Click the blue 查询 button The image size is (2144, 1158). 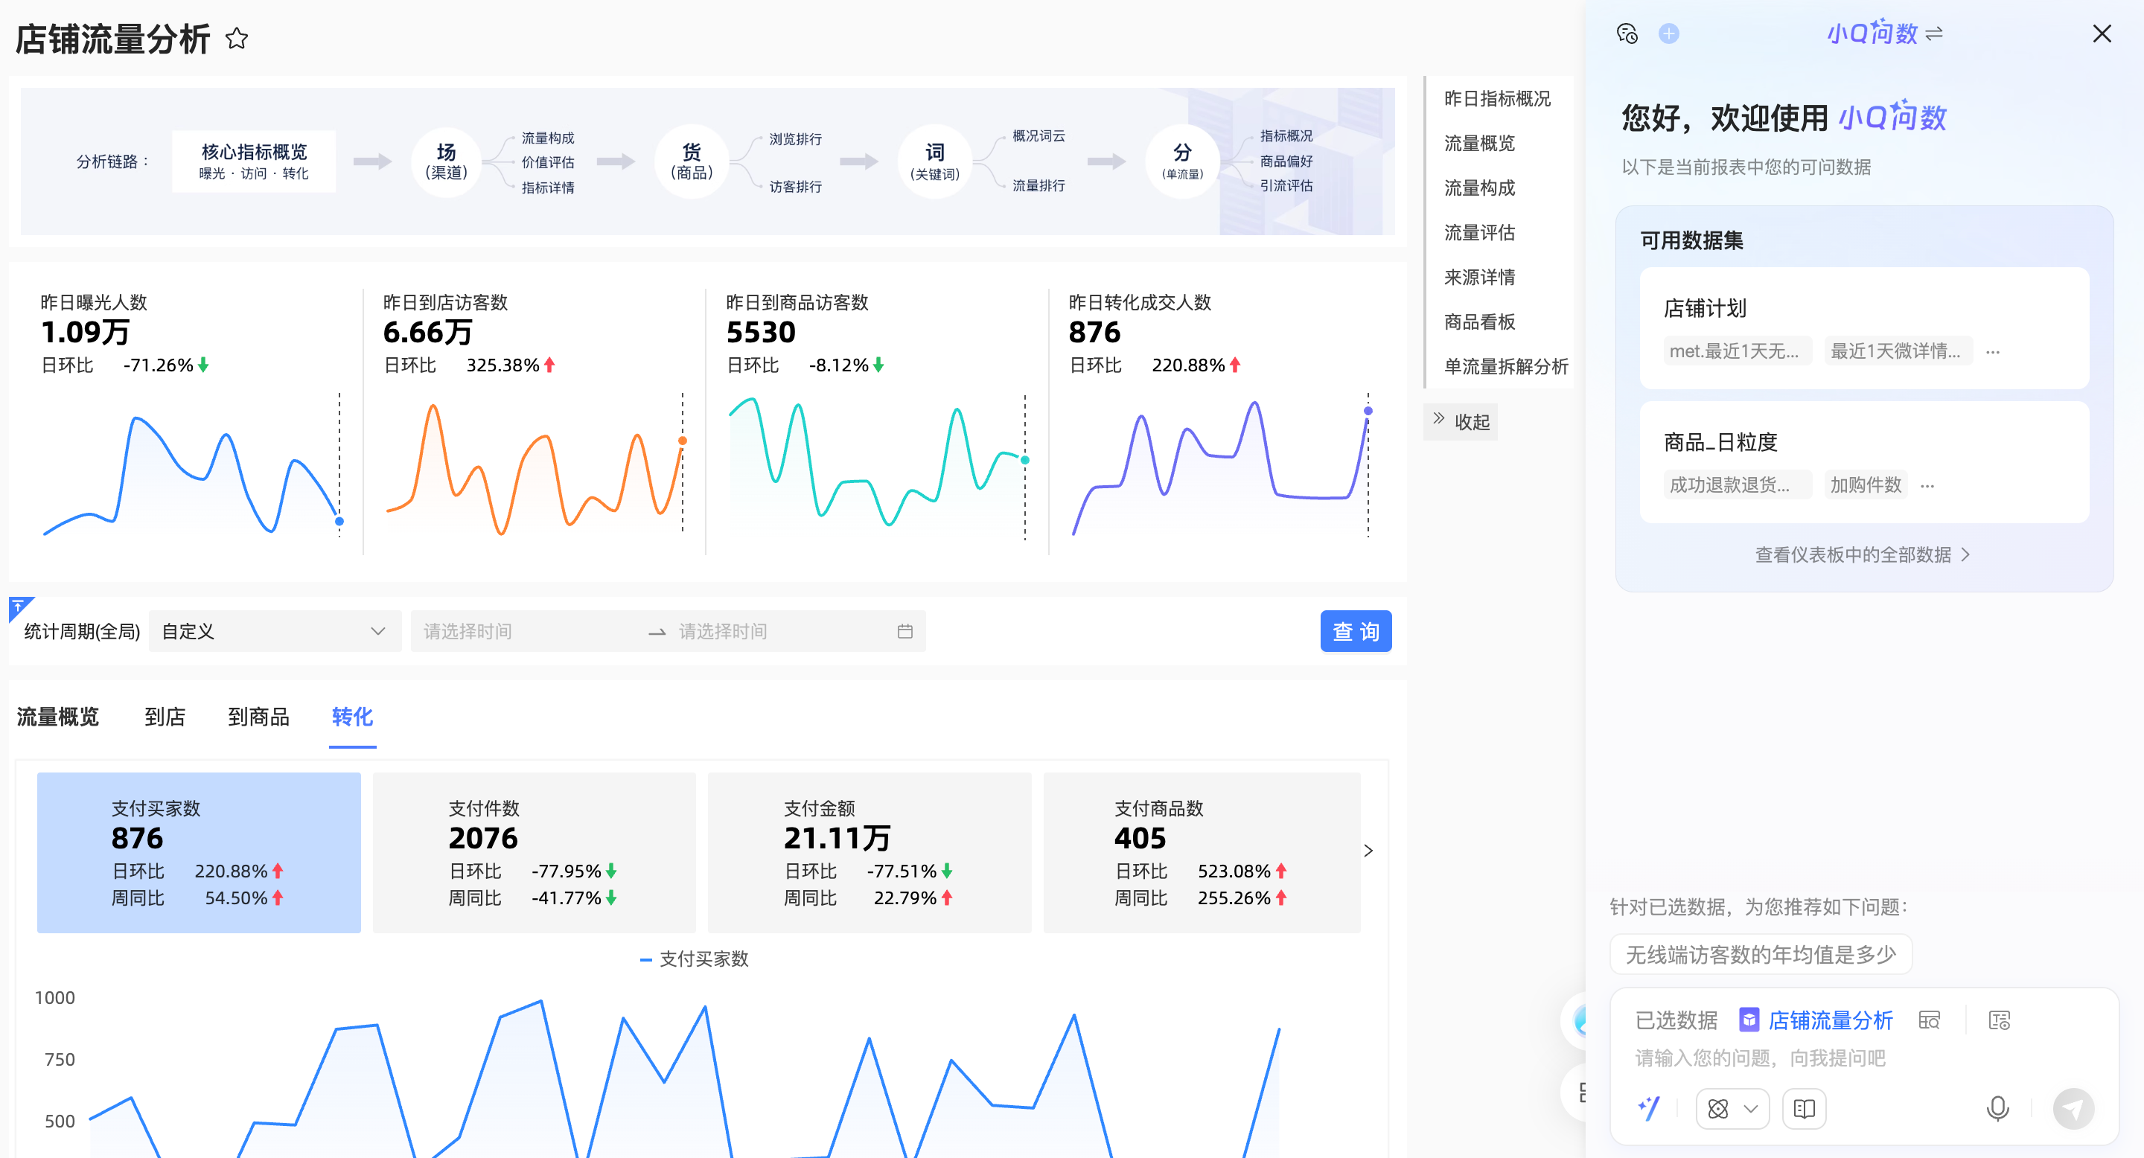pos(1356,631)
